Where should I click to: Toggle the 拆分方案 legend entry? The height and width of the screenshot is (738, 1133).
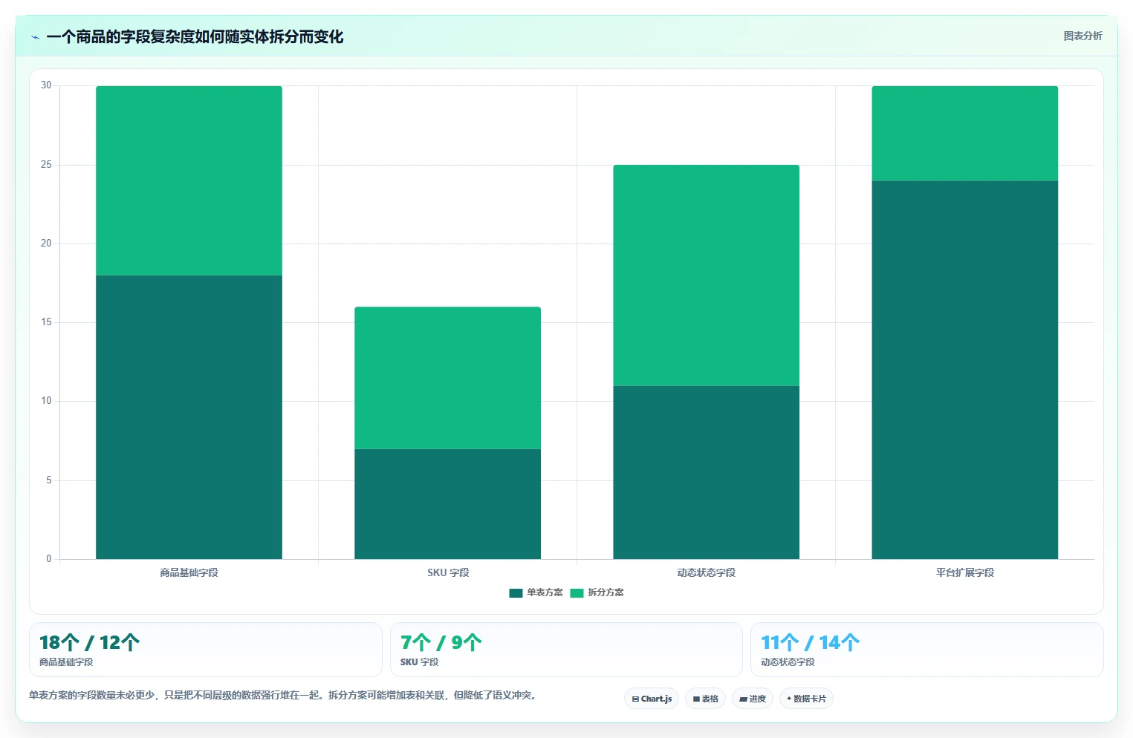tap(597, 592)
